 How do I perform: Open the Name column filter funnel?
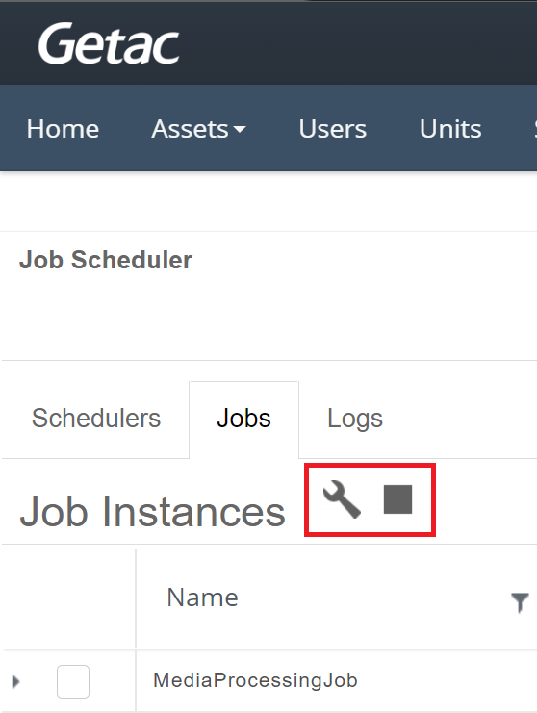pos(520,602)
